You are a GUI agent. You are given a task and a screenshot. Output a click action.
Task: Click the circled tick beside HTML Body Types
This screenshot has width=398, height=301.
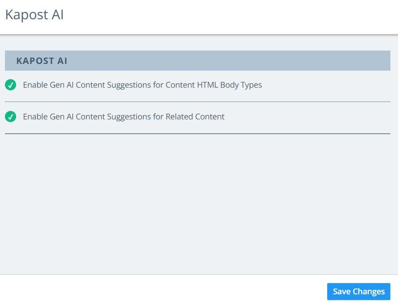11,85
